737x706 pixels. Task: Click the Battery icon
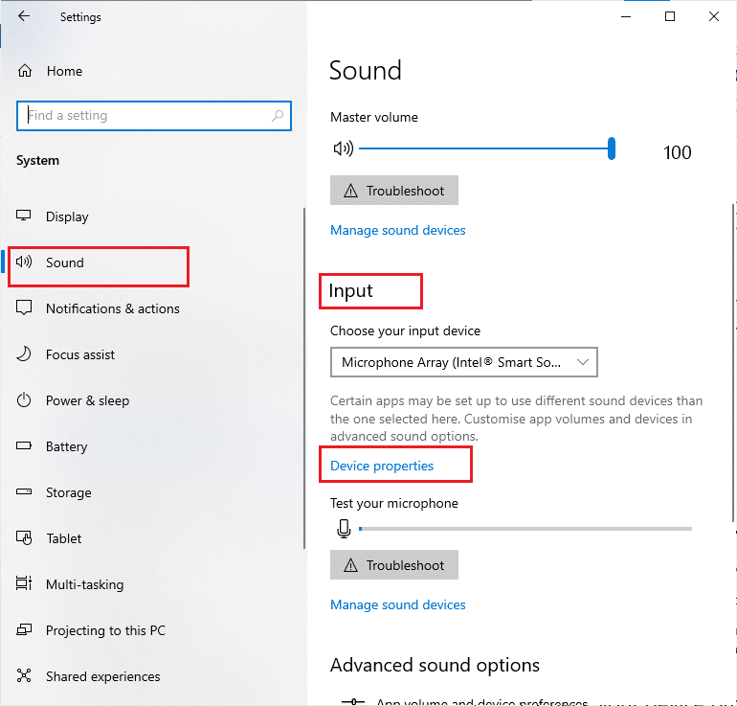pyautogui.click(x=24, y=445)
